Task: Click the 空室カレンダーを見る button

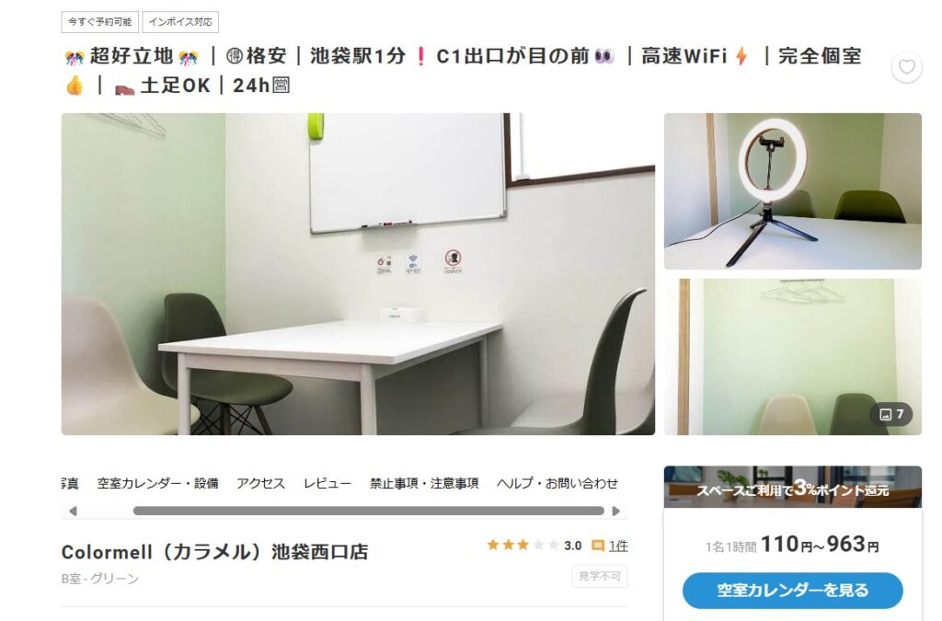Action: 792,591
